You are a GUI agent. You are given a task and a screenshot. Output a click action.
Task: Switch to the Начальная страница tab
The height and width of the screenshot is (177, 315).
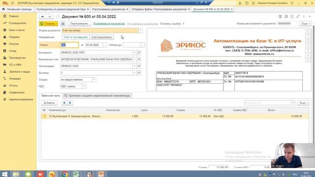(17, 9)
